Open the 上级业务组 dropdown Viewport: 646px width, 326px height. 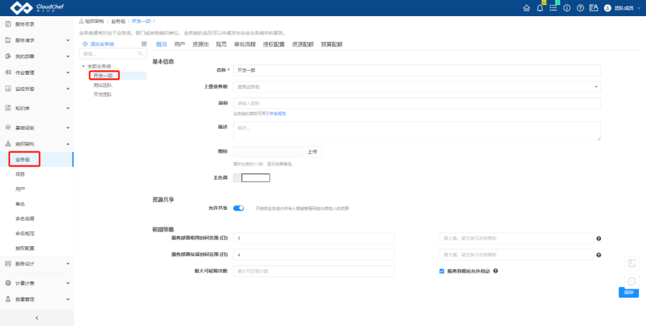tap(417, 87)
